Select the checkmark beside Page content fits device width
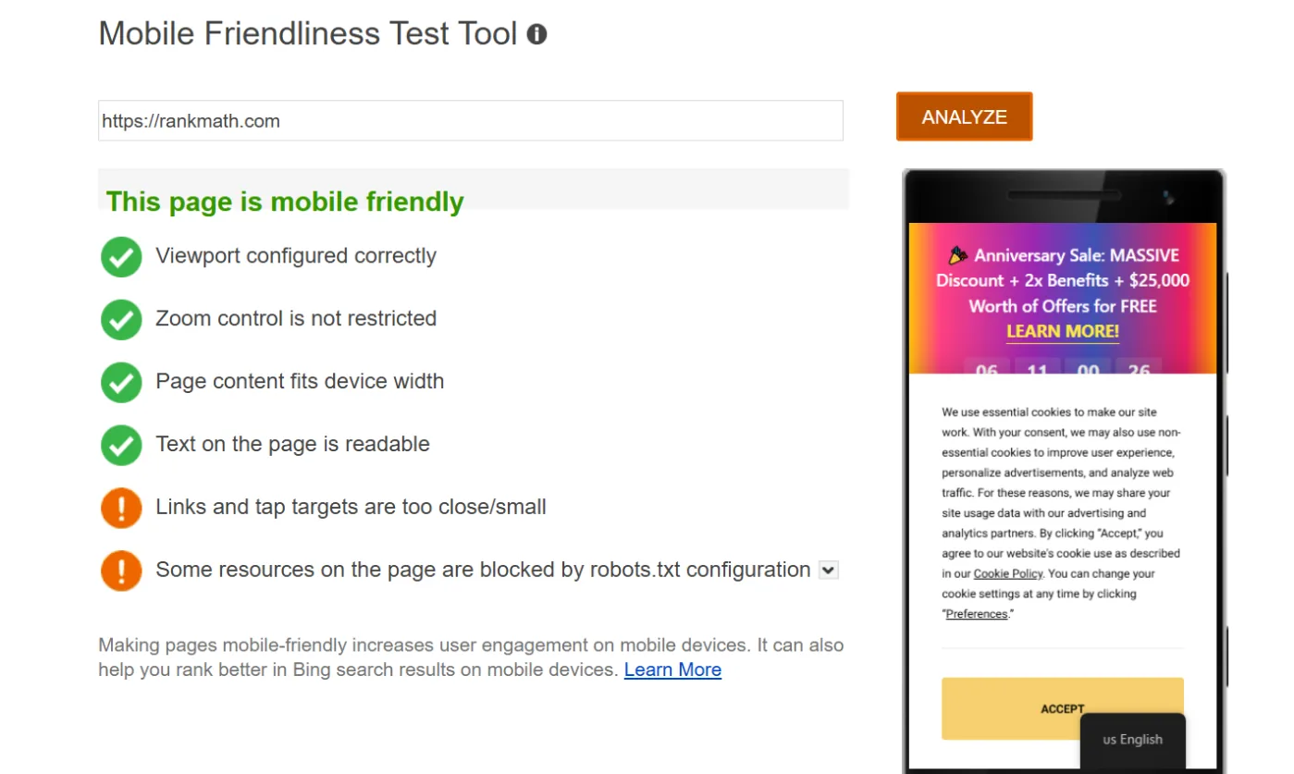 coord(120,381)
